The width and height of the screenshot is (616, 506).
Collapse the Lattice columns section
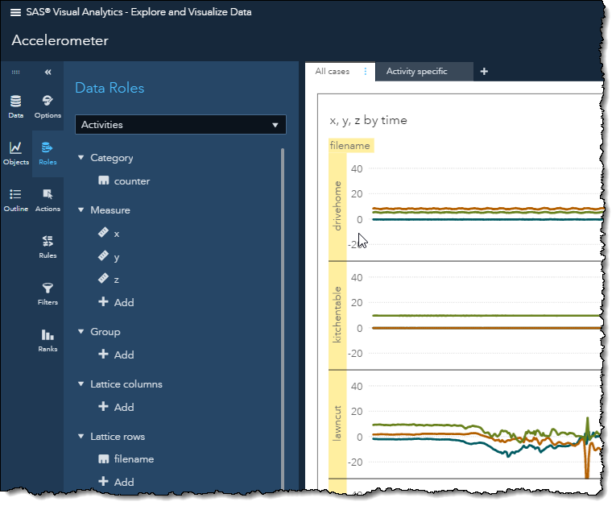pyautogui.click(x=81, y=384)
